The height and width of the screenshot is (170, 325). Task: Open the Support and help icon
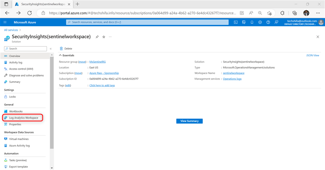click(x=268, y=22)
